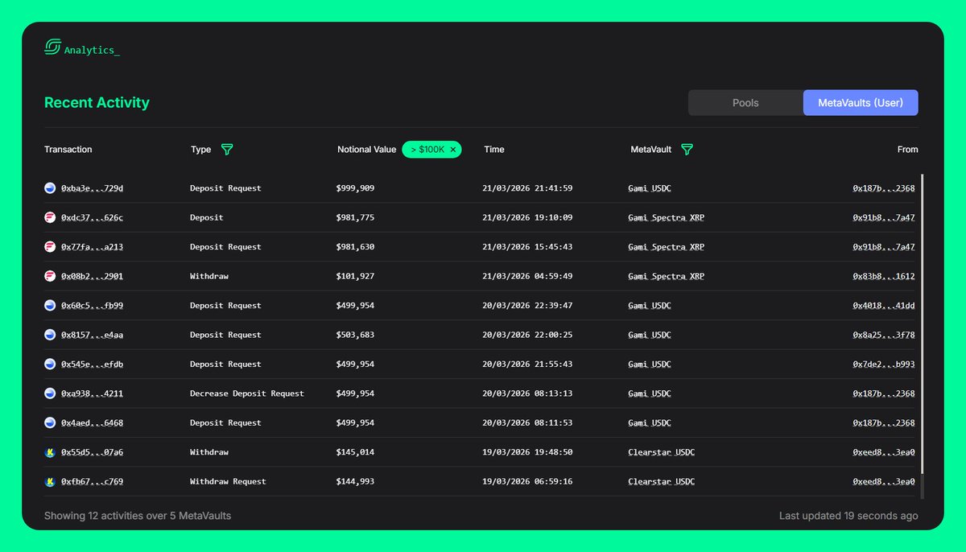Open Gami Spectra XRP vault in 19:10:09 row
The height and width of the screenshot is (552, 966).
coord(667,217)
